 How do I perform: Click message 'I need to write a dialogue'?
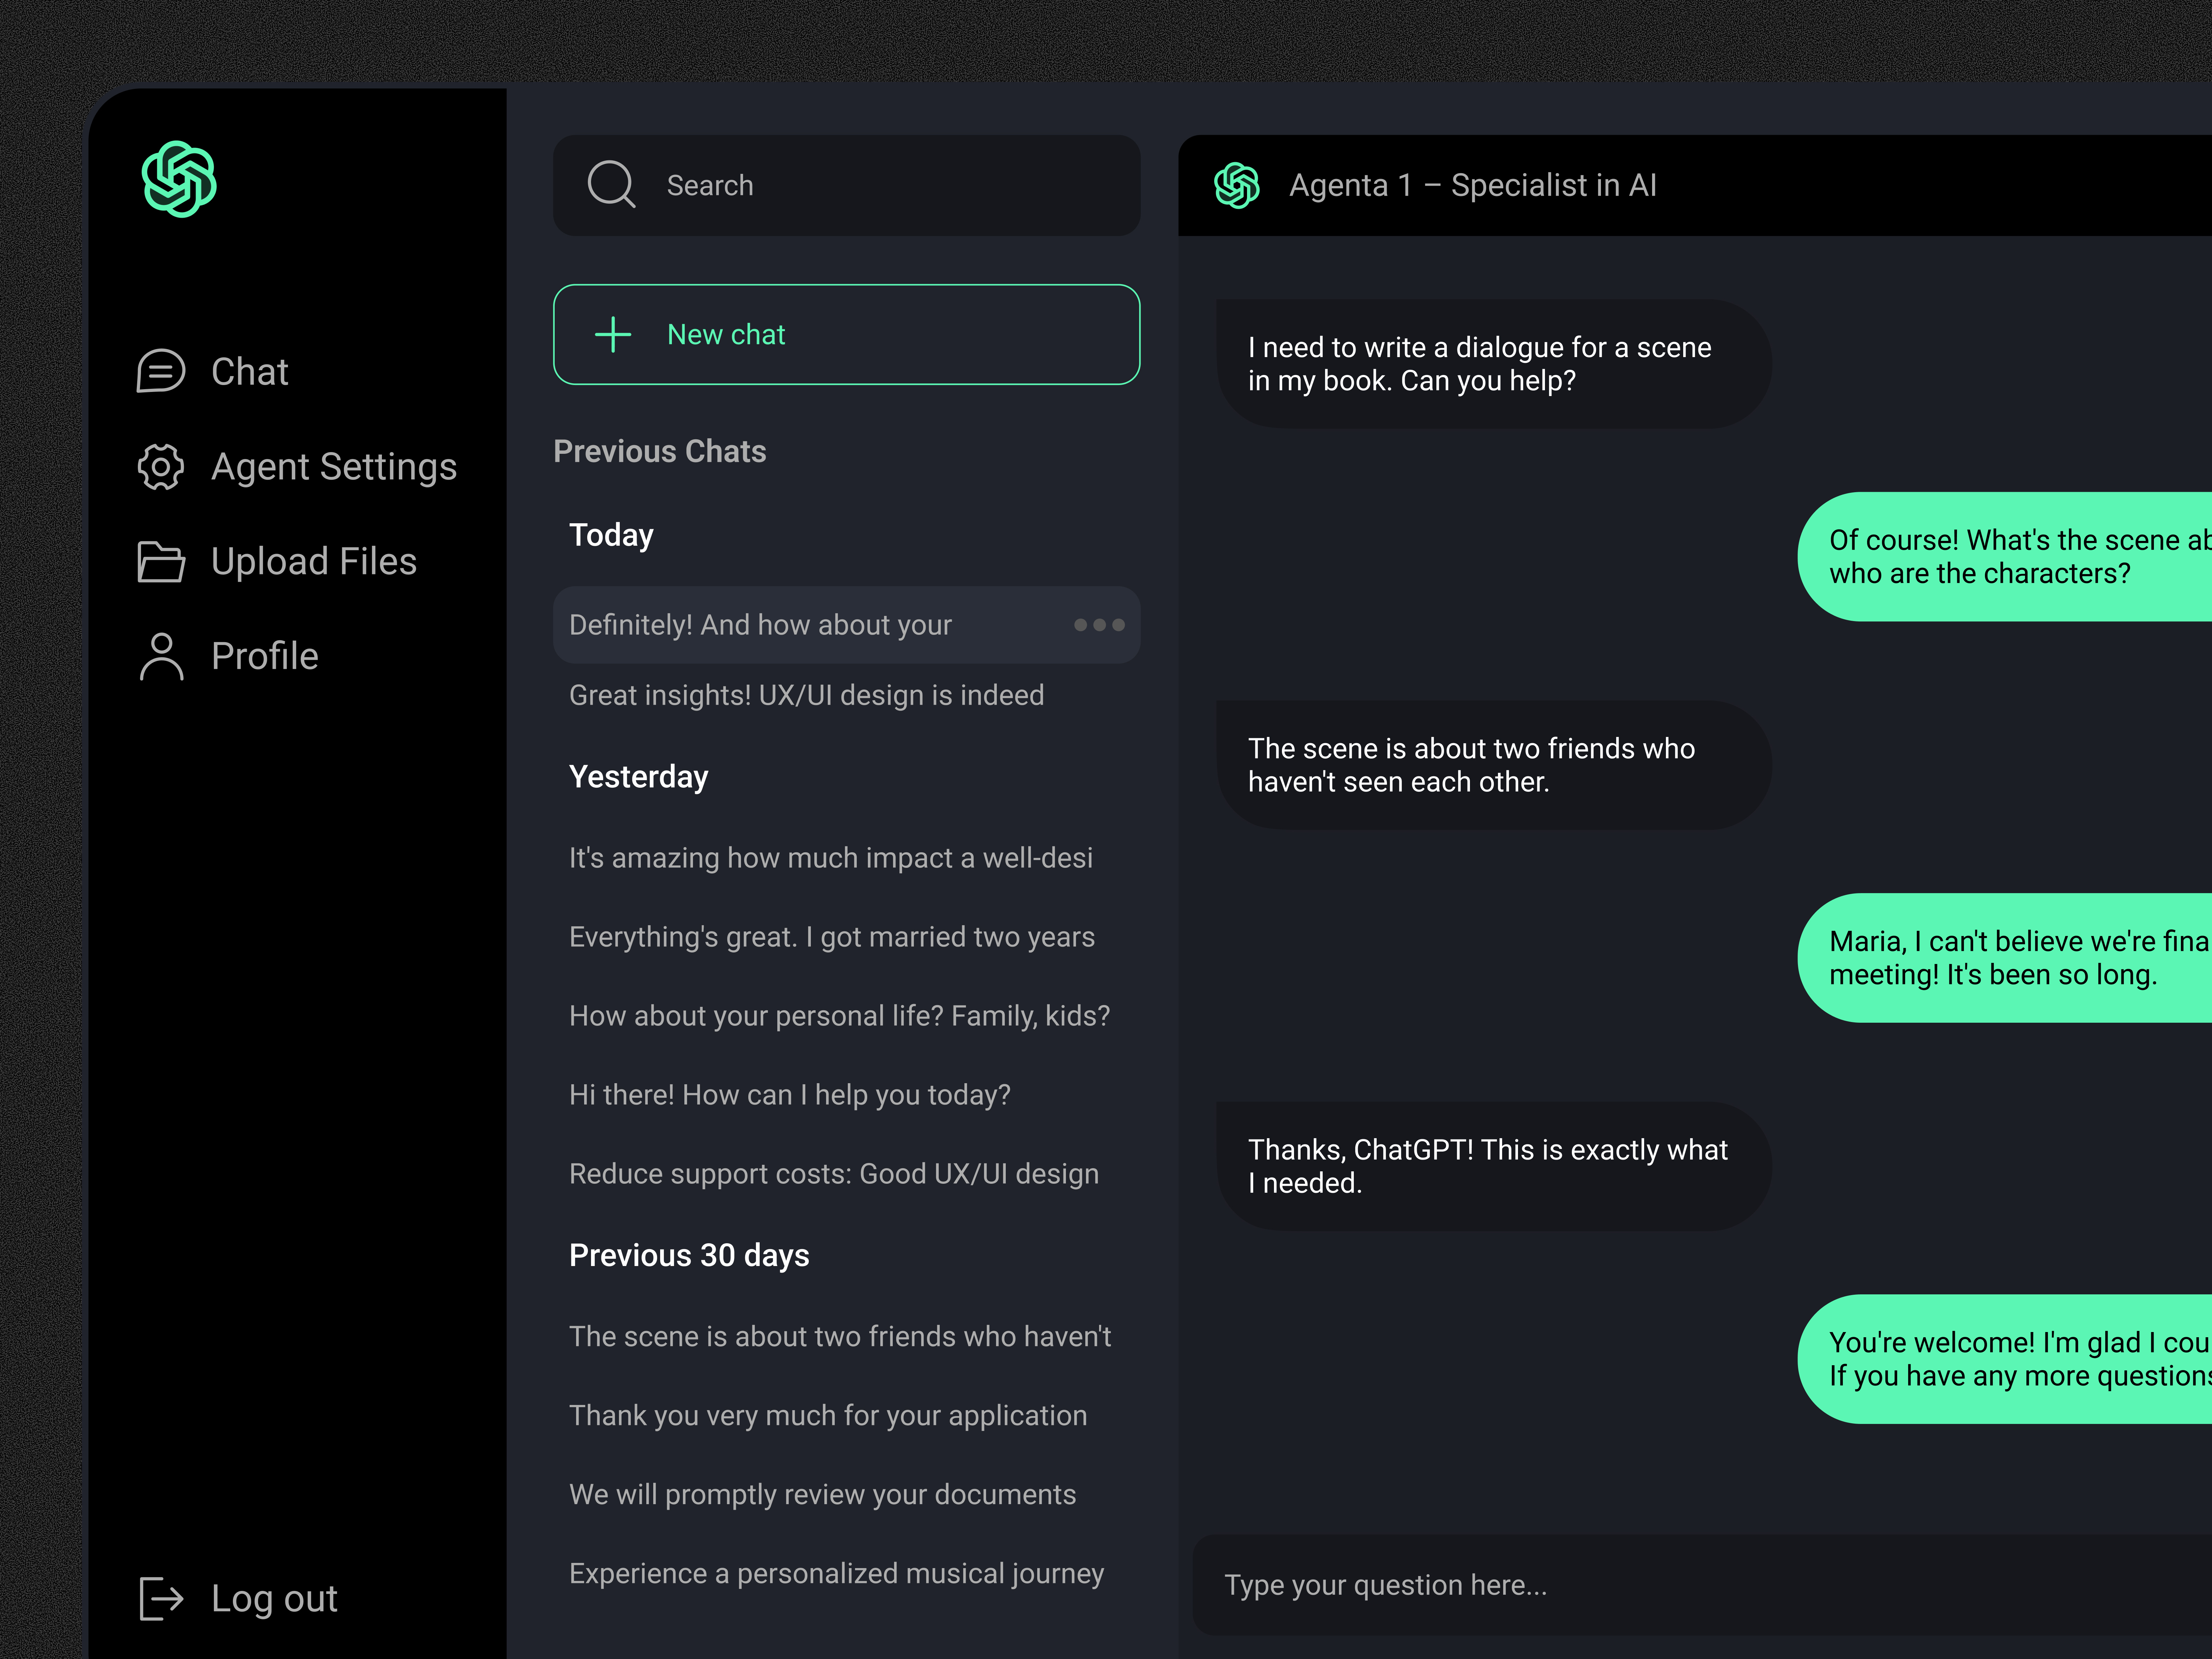[x=1494, y=364]
